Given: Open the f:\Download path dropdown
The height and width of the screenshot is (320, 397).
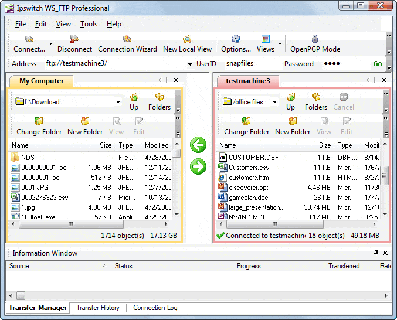Looking at the screenshot, I should pos(118,102).
